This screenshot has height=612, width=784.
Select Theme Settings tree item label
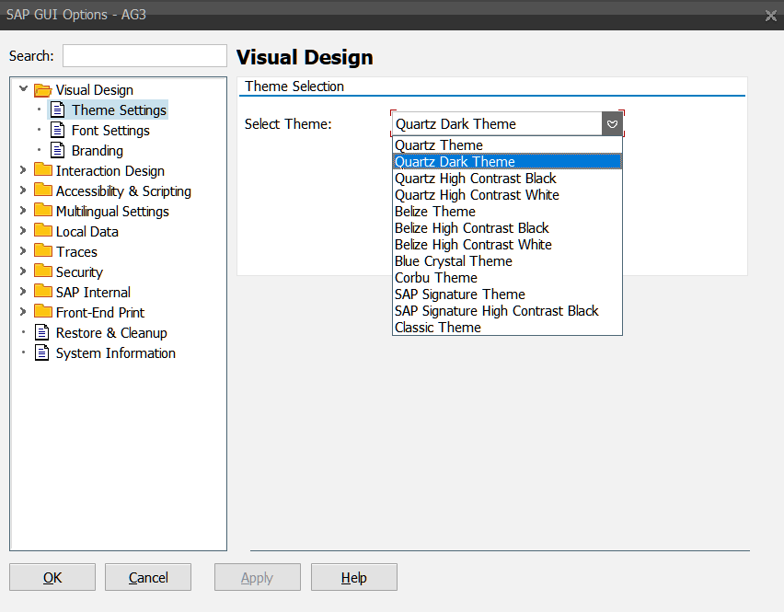click(119, 110)
